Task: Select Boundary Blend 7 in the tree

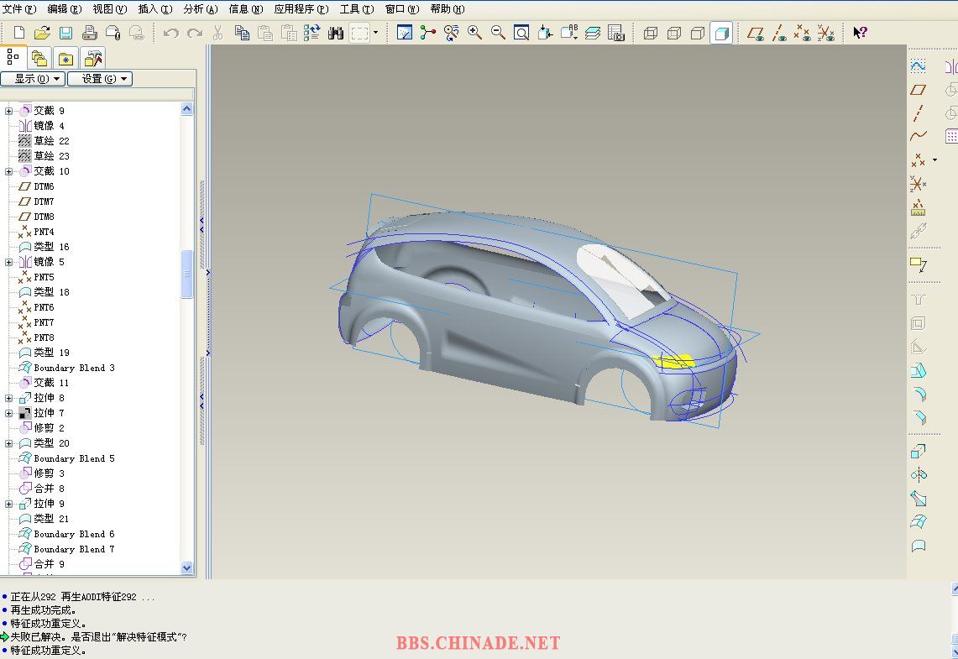Action: click(74, 549)
